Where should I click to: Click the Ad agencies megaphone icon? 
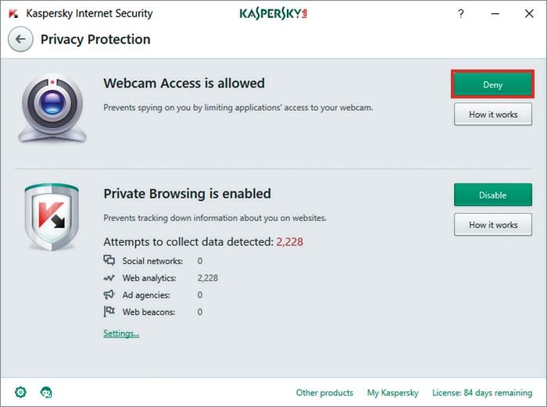coord(109,295)
